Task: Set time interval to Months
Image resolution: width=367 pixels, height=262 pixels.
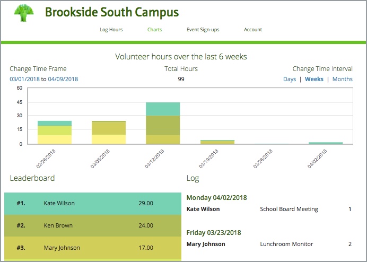Action: coord(343,80)
